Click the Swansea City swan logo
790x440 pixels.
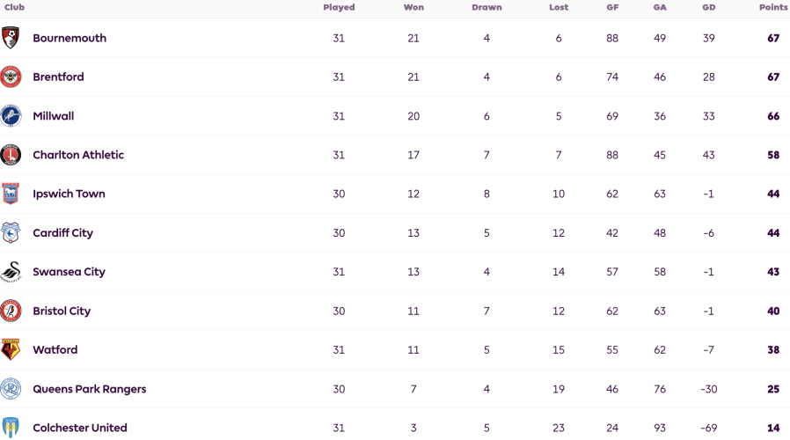pyautogui.click(x=11, y=272)
